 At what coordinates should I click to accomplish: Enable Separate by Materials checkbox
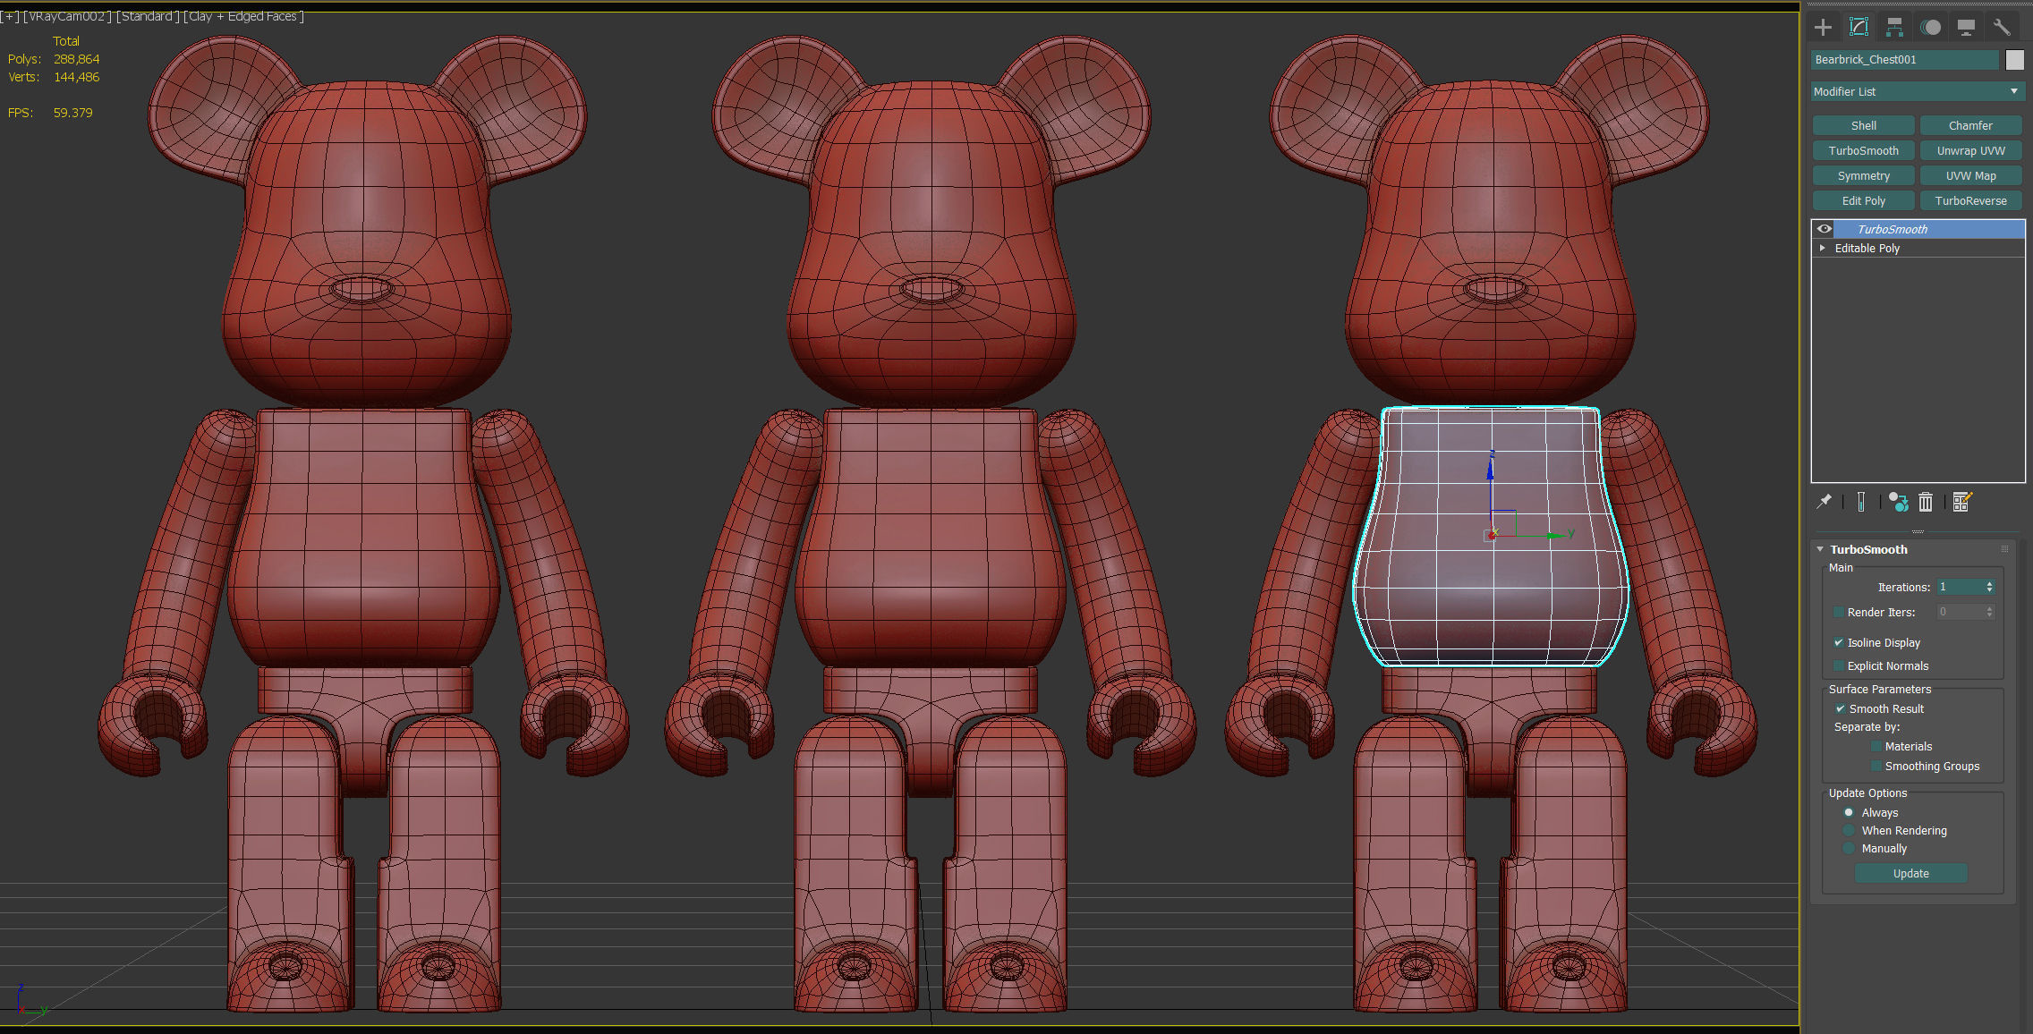tap(1876, 746)
